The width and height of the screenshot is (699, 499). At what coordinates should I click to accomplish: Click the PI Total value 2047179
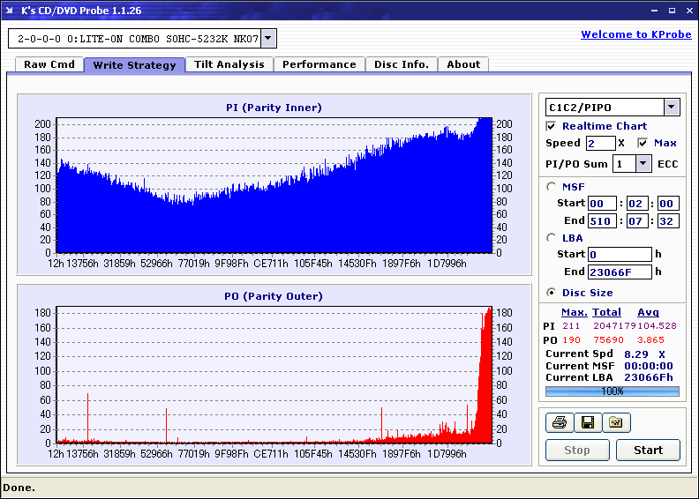pos(614,326)
